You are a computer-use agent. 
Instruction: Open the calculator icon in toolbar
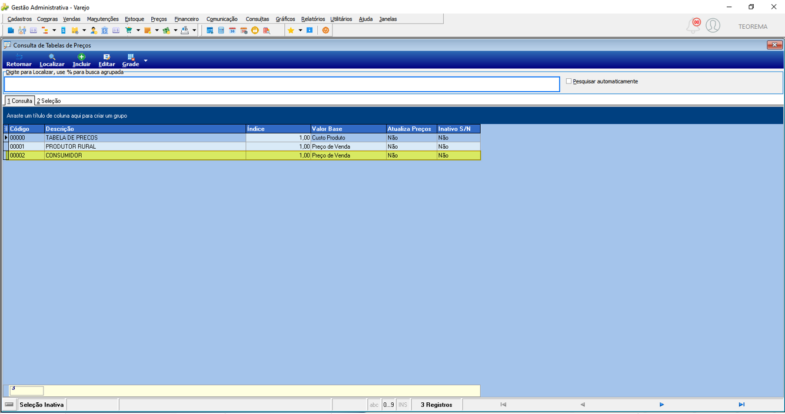(221, 30)
